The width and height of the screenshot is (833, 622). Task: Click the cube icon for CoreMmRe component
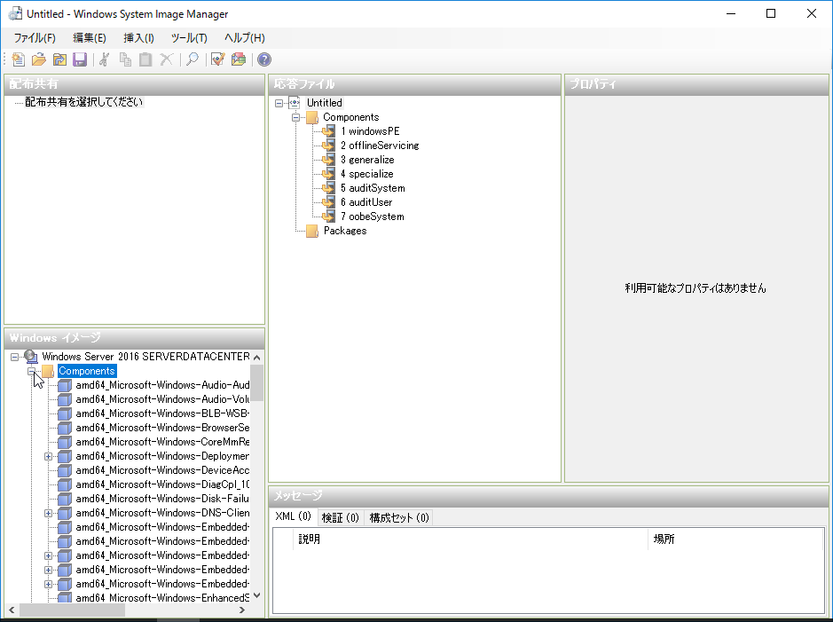pos(65,442)
